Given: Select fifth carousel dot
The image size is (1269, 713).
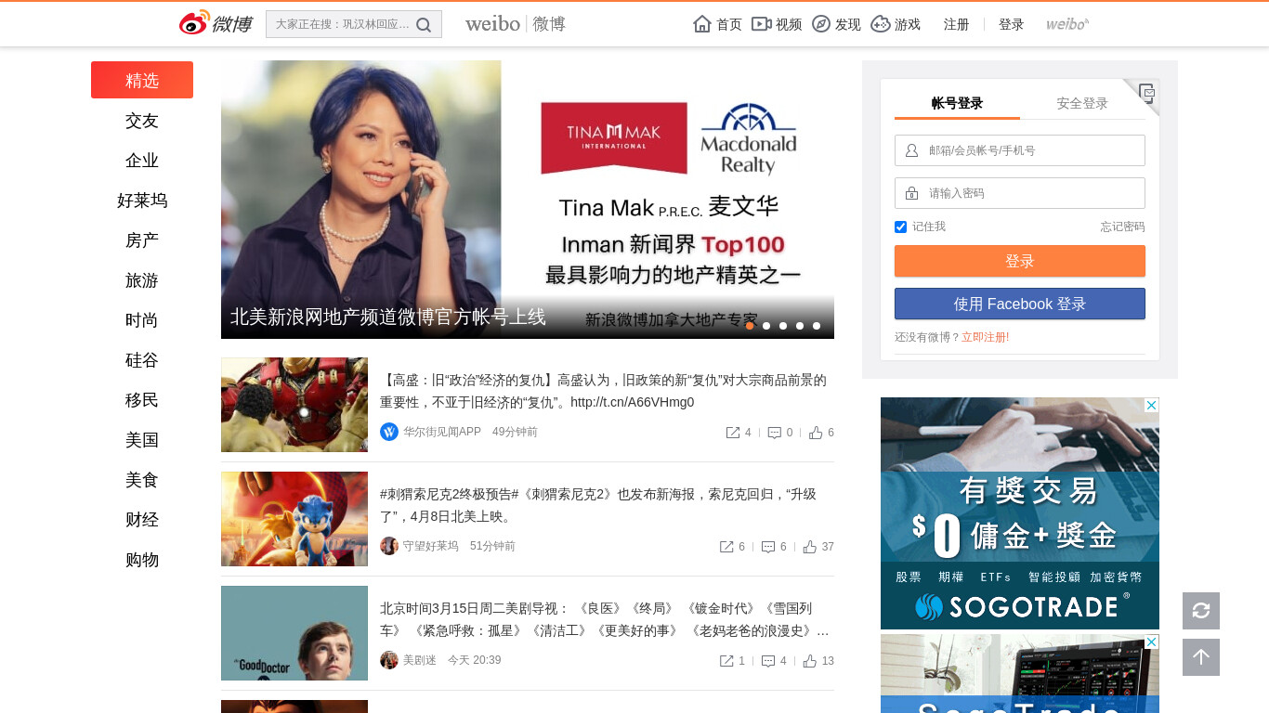Looking at the screenshot, I should tap(817, 326).
